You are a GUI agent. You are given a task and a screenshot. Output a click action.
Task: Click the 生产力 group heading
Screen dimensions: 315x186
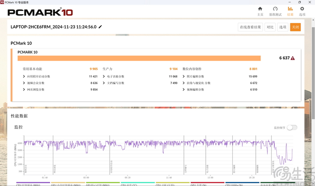point(107,69)
